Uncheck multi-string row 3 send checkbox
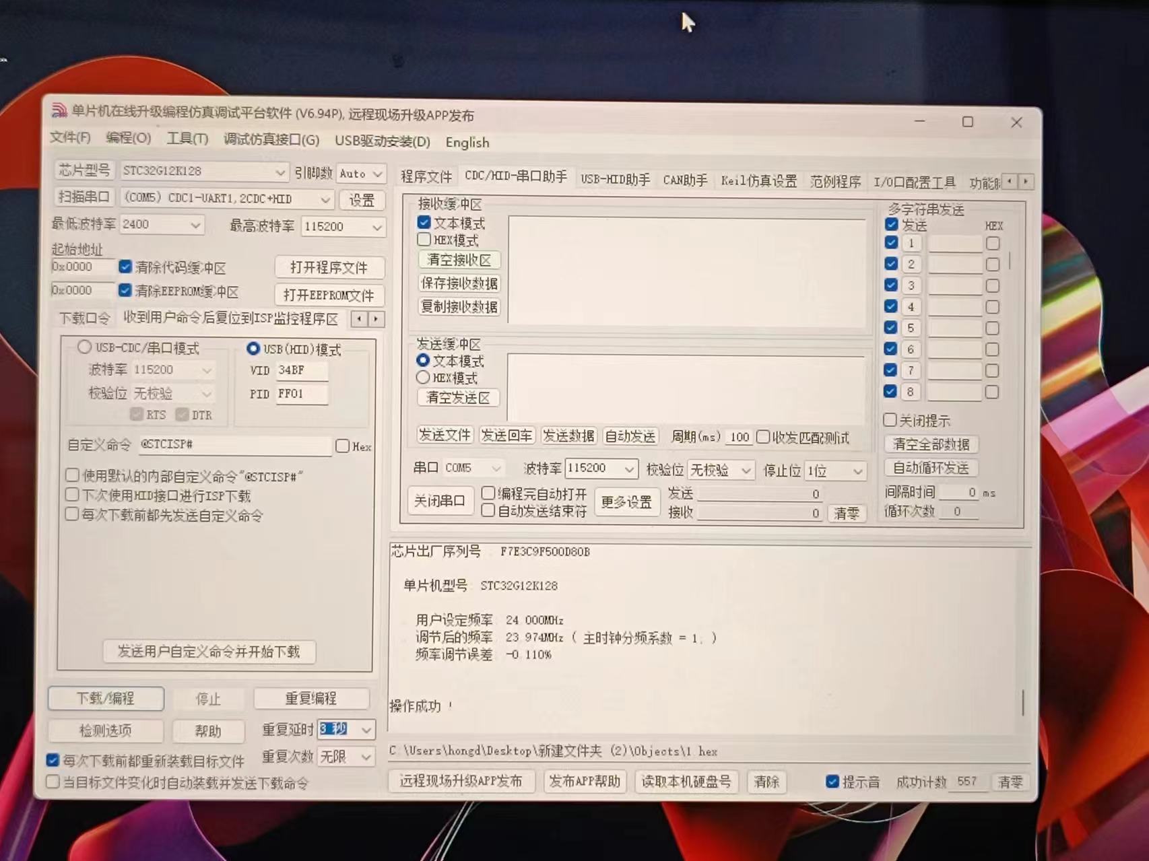Image resolution: width=1149 pixels, height=861 pixels. [x=891, y=285]
